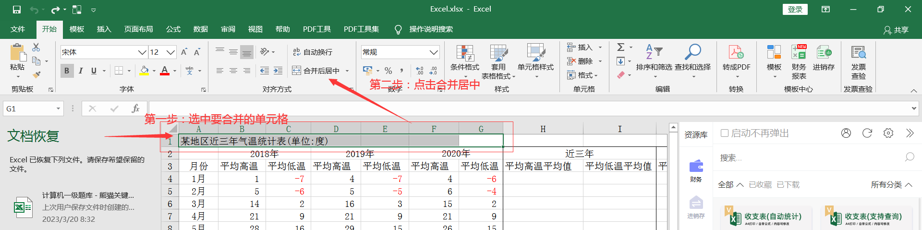Click the Cut scissors icon
Image resolution: width=922 pixels, height=230 pixels.
(x=36, y=47)
